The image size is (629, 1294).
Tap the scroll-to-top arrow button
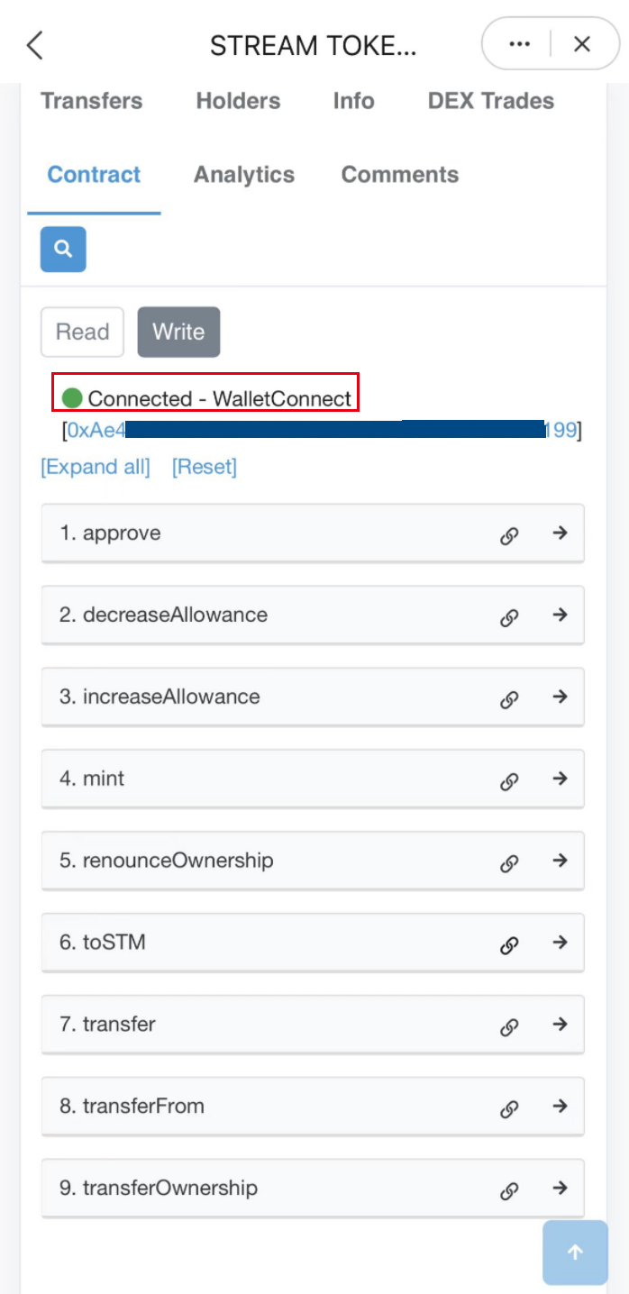click(x=576, y=1252)
